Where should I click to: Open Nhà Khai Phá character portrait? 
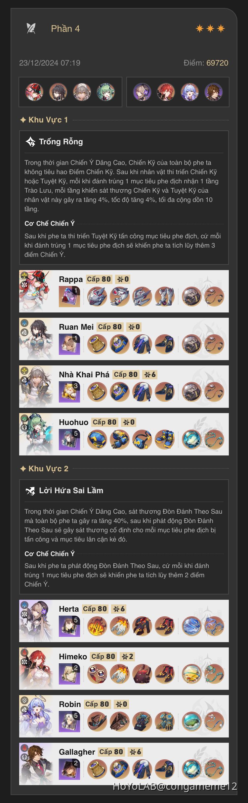(36, 387)
